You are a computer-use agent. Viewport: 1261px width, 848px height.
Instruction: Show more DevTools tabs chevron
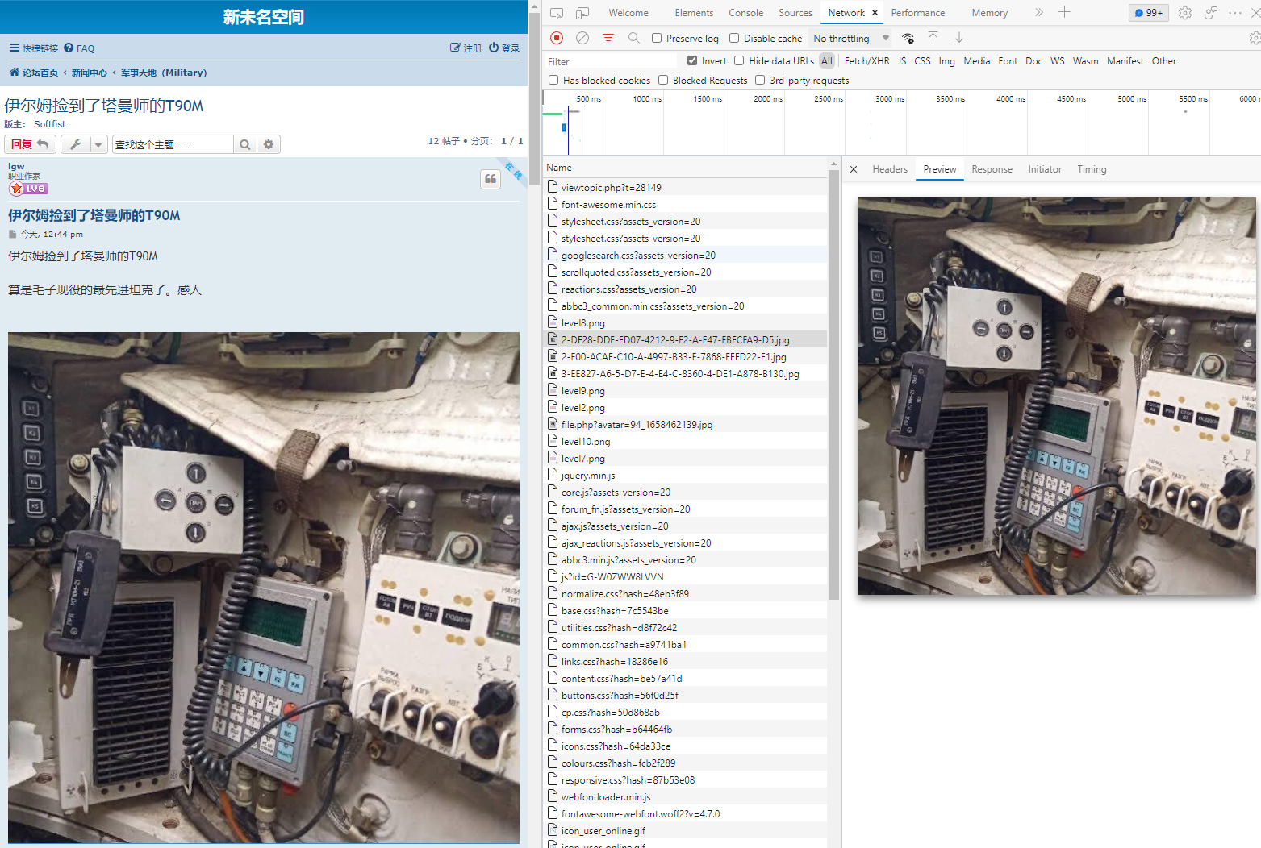pyautogui.click(x=1039, y=12)
